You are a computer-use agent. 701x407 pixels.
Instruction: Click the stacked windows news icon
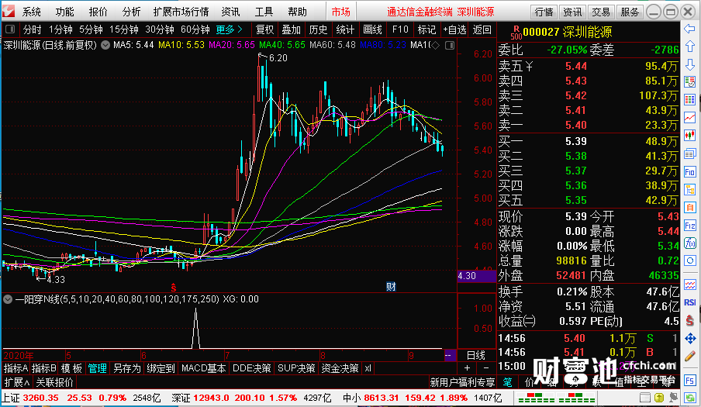[690, 153]
